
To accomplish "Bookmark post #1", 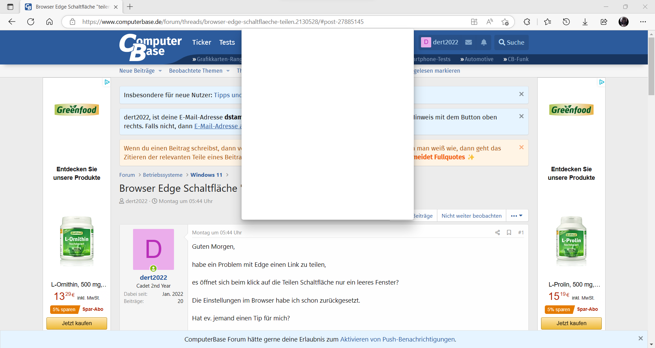I will click(x=509, y=233).
